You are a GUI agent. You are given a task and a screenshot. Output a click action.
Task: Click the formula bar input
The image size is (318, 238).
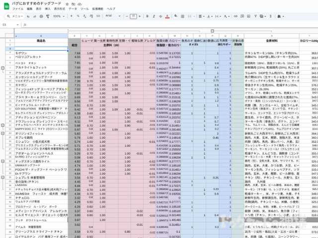(172, 25)
